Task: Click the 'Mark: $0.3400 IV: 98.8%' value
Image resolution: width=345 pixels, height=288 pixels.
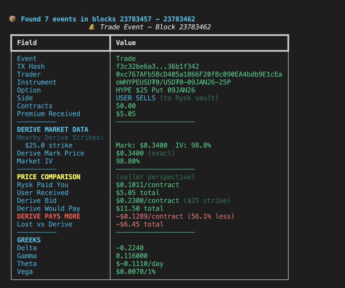Action: pyautogui.click(x=163, y=145)
